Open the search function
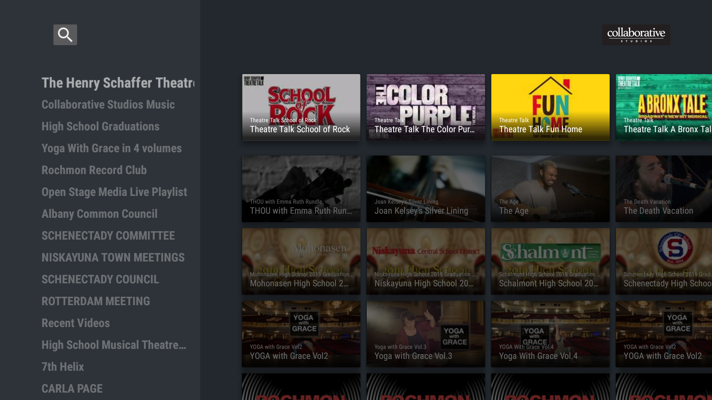This screenshot has height=400, width=712. (65, 34)
